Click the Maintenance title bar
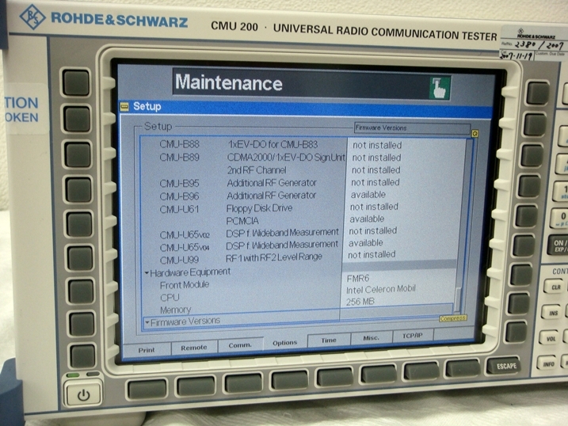568x426 pixels. (x=311, y=83)
